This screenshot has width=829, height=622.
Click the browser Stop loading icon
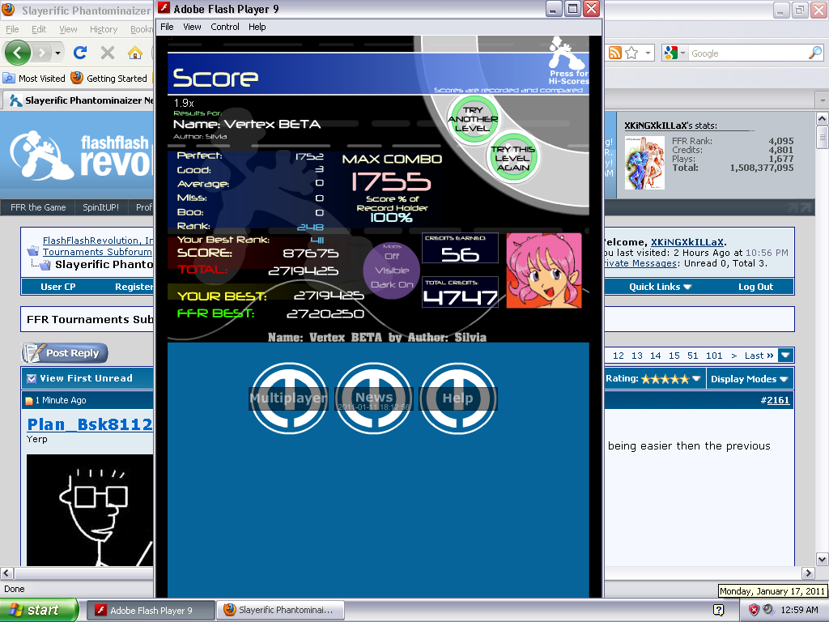[x=107, y=53]
